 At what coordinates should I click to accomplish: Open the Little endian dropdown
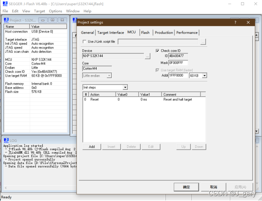pos(109,75)
